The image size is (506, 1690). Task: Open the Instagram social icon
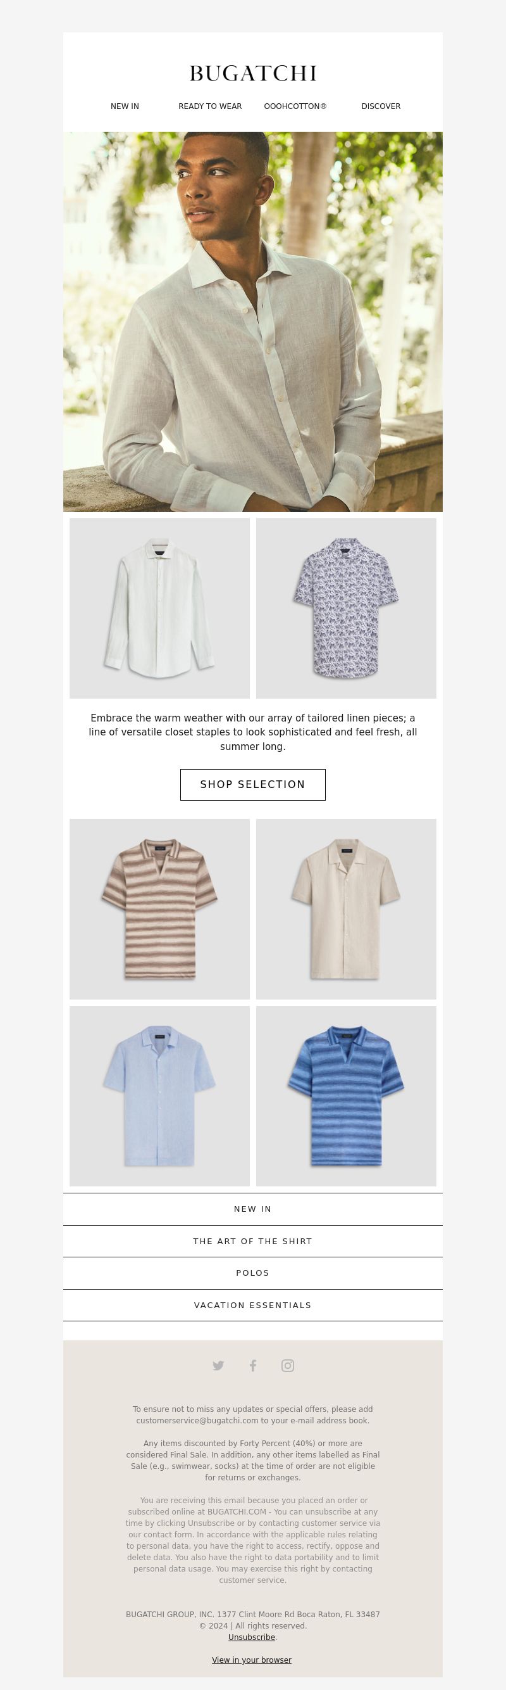coord(288,1365)
